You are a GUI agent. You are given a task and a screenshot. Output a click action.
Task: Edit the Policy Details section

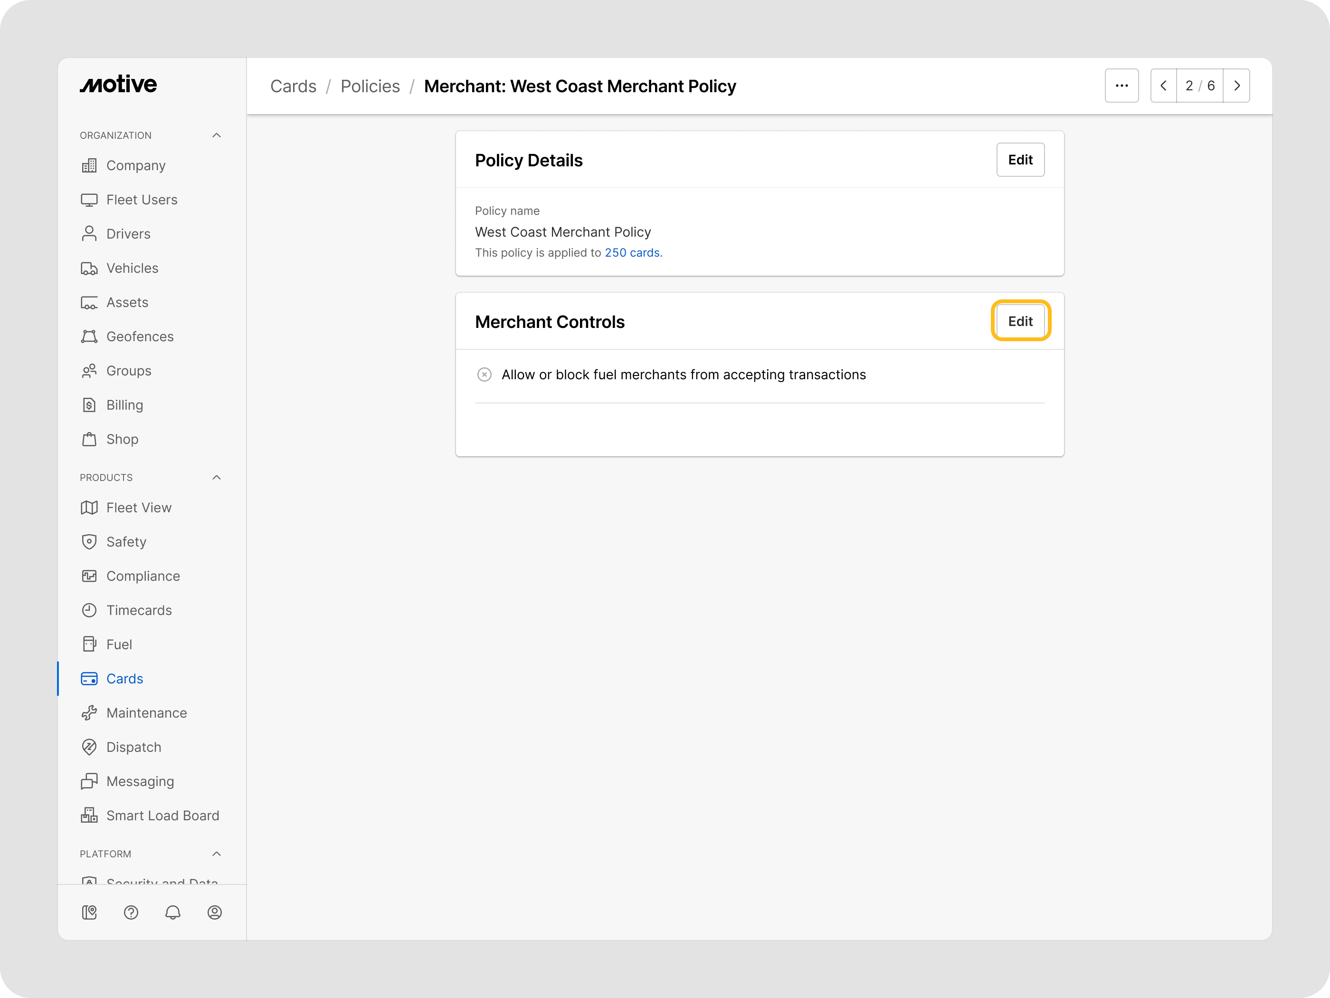tap(1020, 160)
